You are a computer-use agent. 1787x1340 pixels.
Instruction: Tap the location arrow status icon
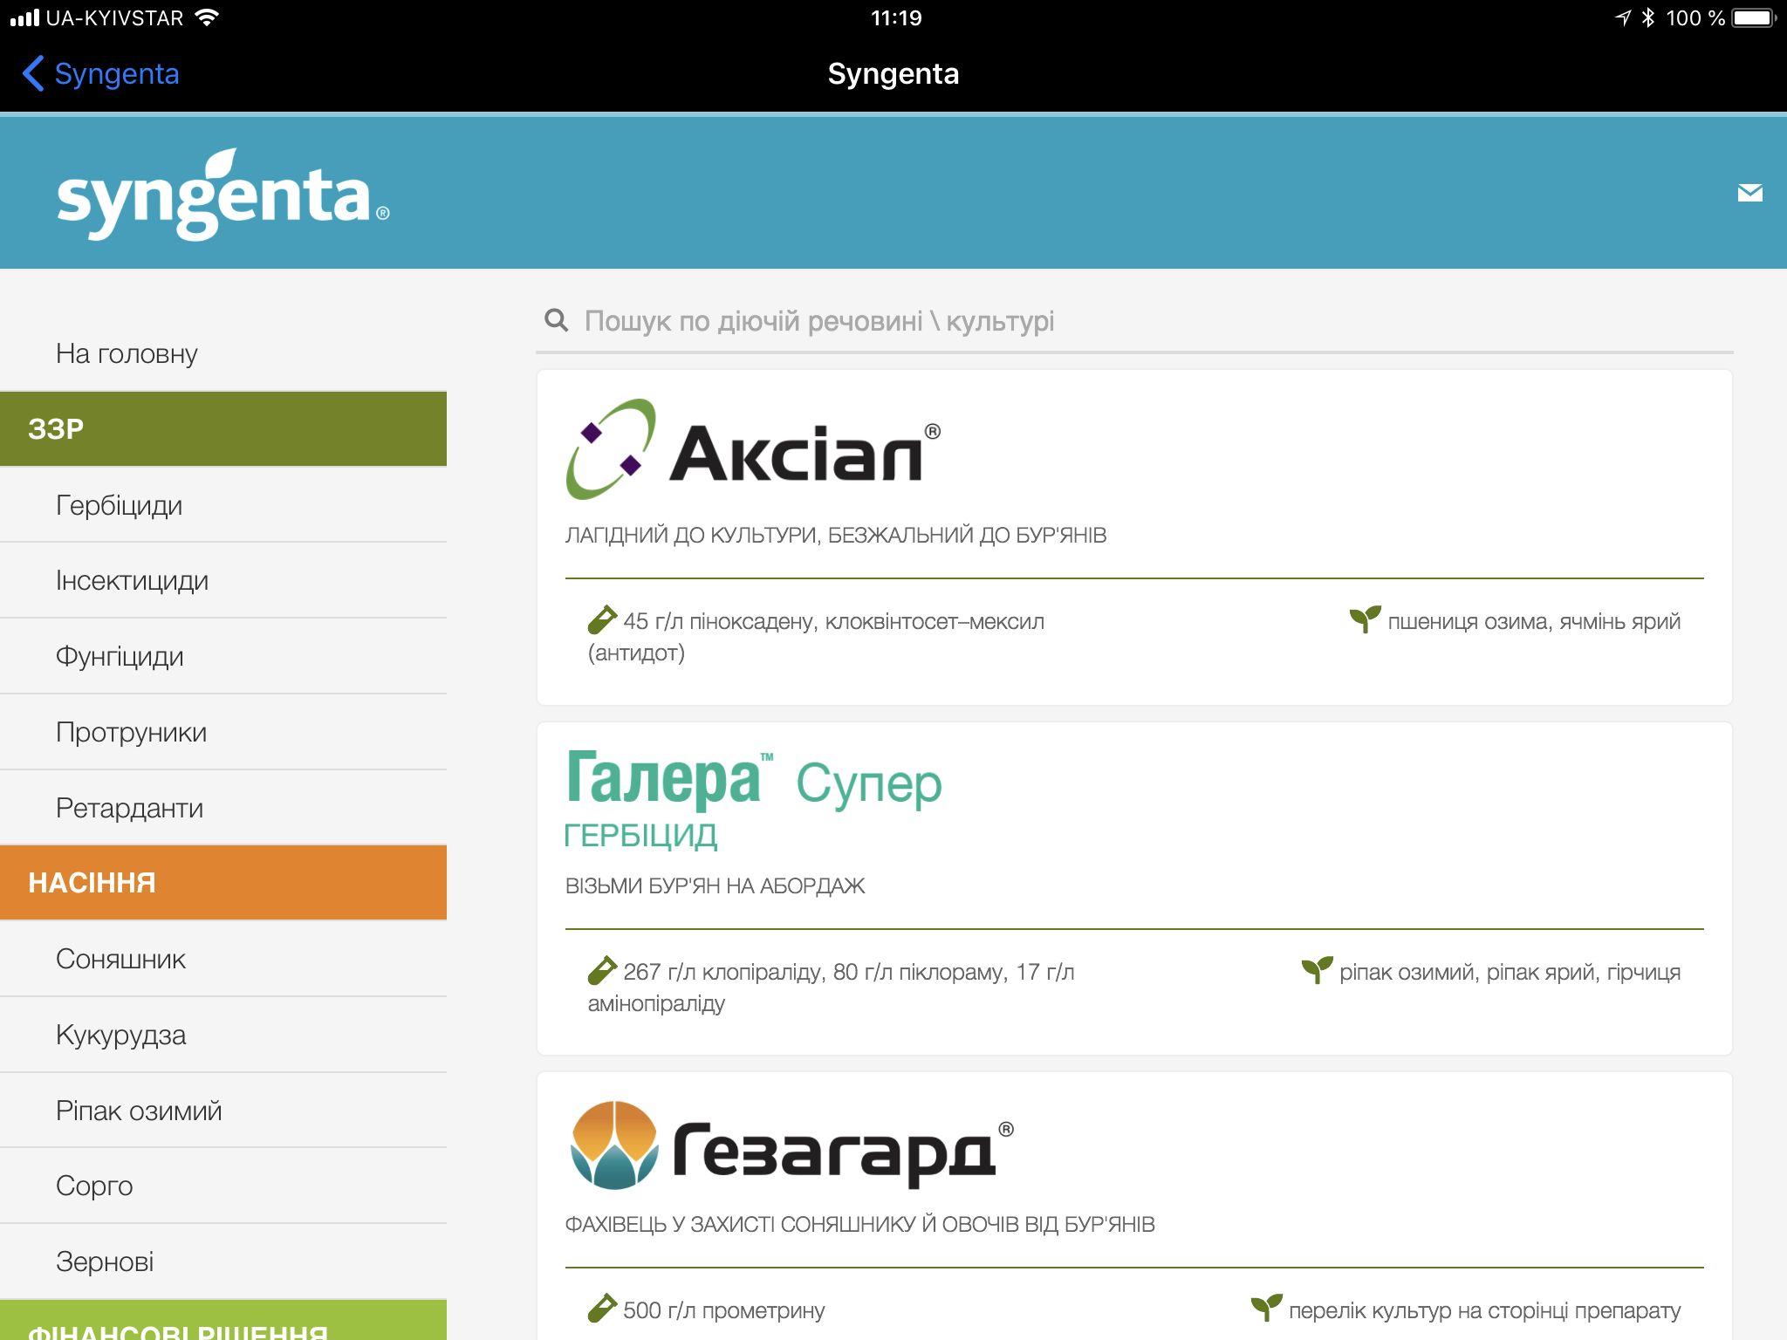click(x=1622, y=17)
